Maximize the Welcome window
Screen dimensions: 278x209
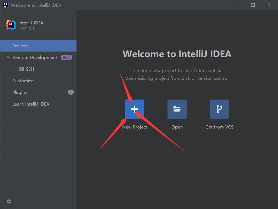click(253, 5)
